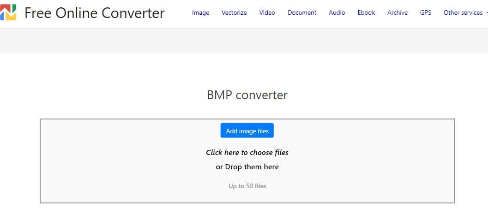488x214 pixels.
Task: Open the Vectorize menu item
Action: [234, 13]
